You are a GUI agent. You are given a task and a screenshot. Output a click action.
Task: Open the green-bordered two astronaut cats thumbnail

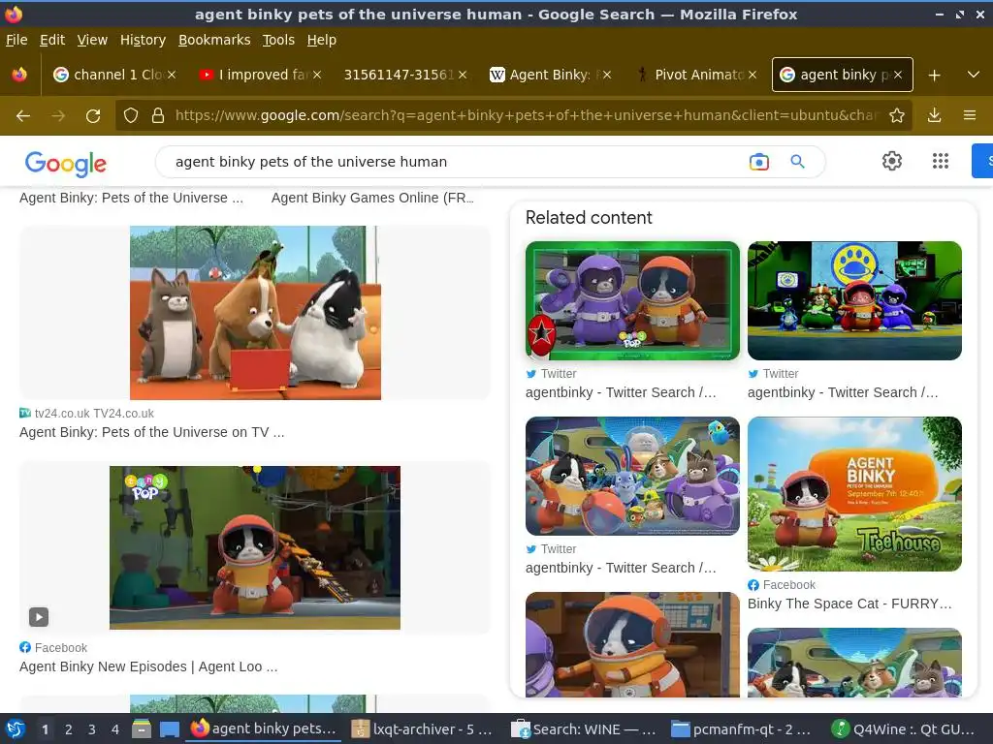point(632,300)
